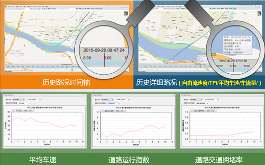Image resolution: width=265 pixels, height=165 pixels.
Task: Click the road details tooltip inside the right magnifier
Action: [238, 45]
